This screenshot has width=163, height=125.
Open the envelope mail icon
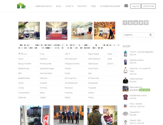(126, 6)
